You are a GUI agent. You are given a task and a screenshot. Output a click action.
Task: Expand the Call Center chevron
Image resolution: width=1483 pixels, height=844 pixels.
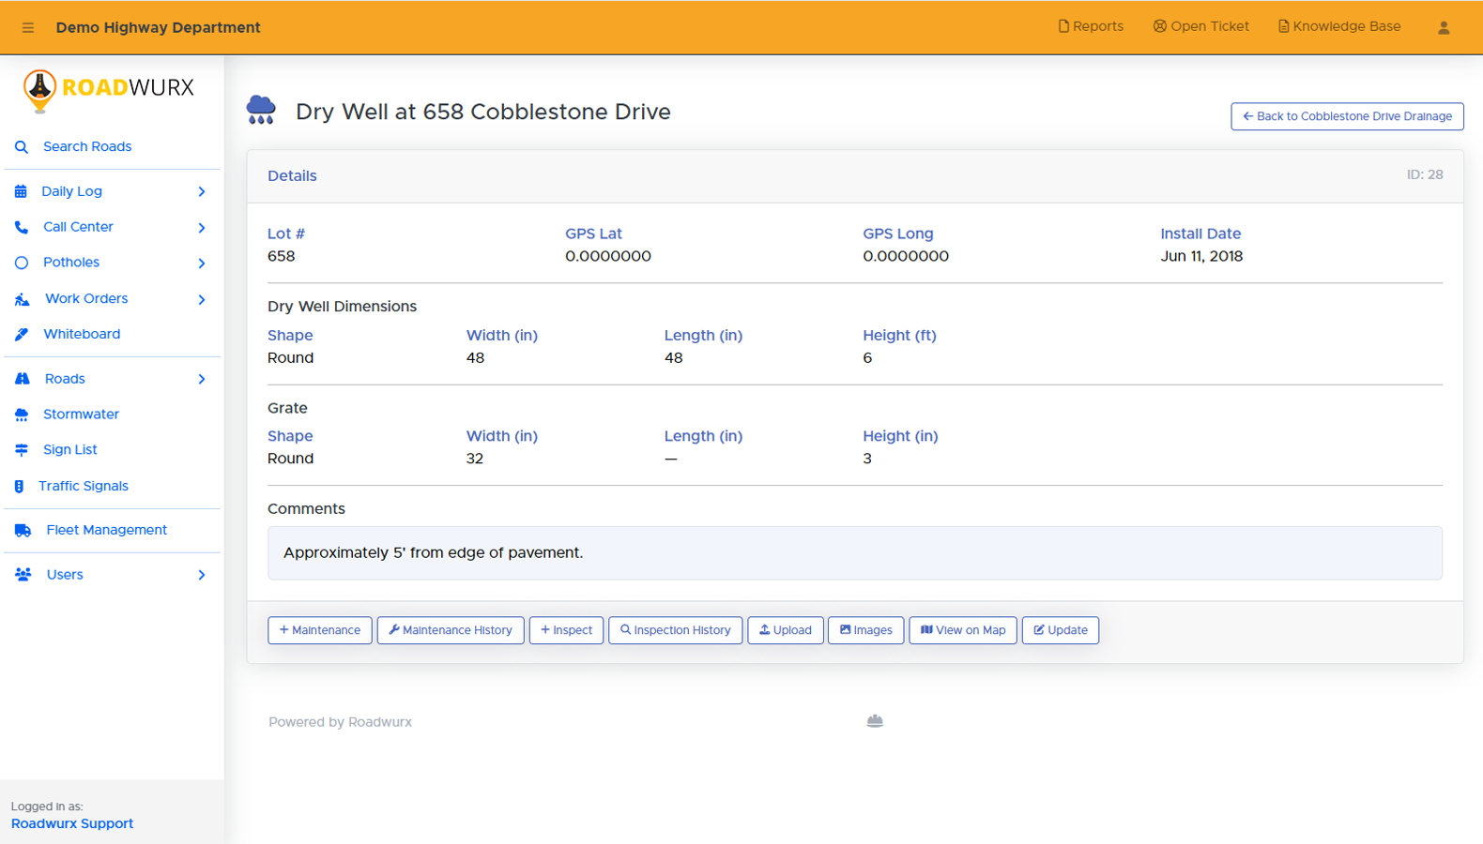(x=202, y=228)
